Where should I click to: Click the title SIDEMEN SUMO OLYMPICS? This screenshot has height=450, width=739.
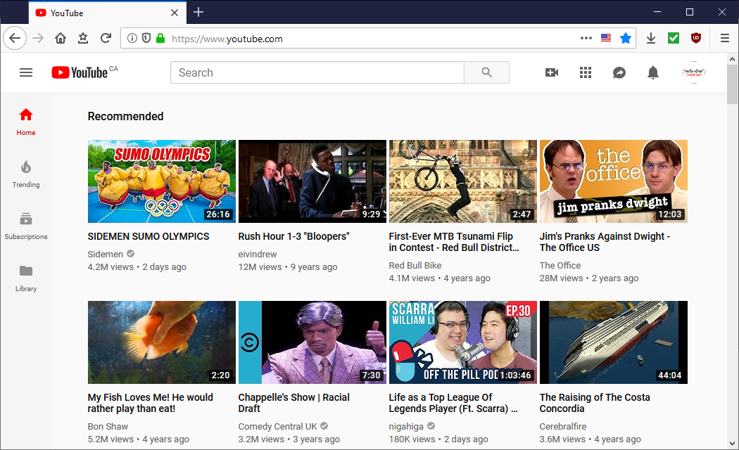[x=149, y=236]
